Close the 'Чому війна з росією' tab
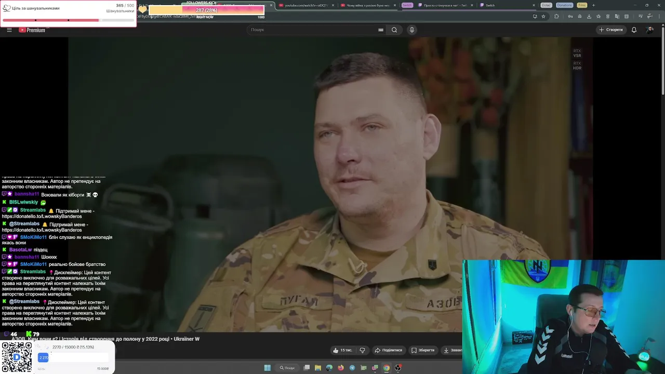The height and width of the screenshot is (374, 665). (395, 5)
